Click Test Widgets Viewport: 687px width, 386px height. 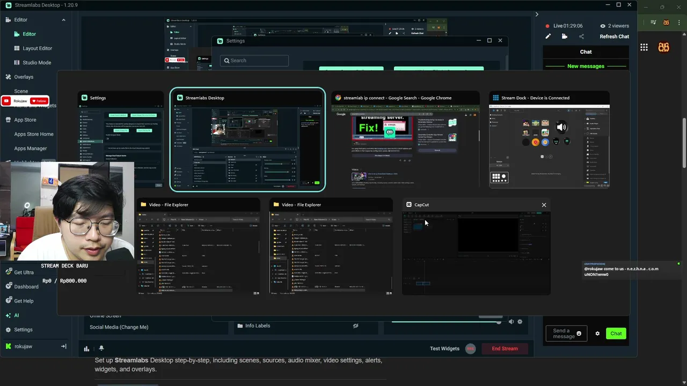click(444, 348)
